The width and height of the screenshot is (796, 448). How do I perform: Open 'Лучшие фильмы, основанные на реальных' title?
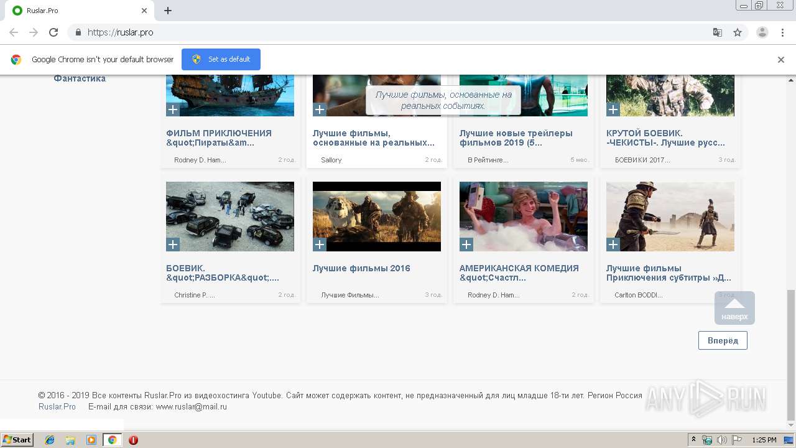click(373, 138)
